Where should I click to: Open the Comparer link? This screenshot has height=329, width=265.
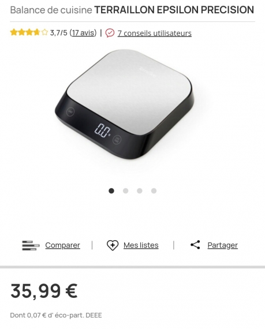pos(62,245)
